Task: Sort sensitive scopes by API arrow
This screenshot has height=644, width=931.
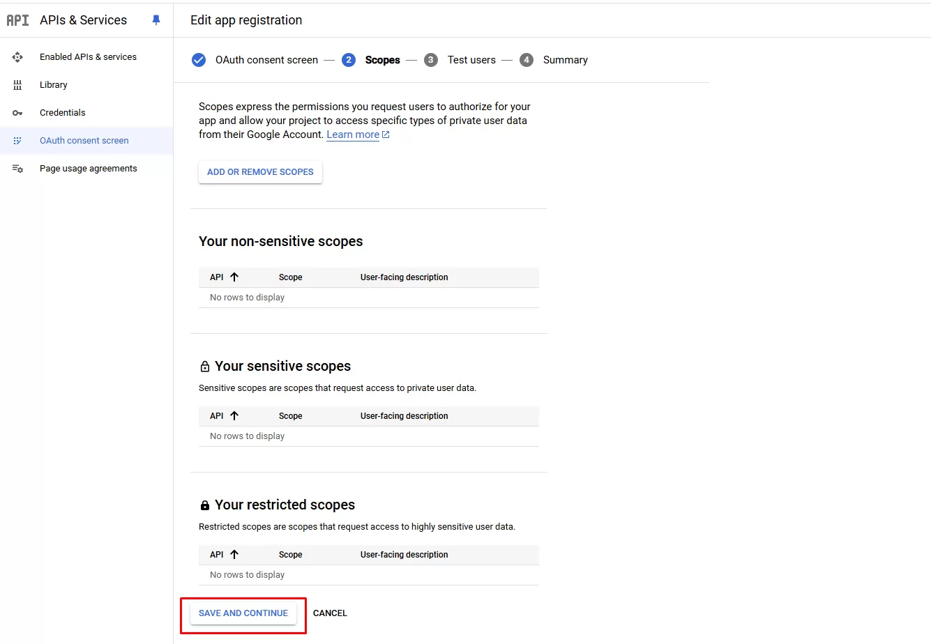Action: (x=234, y=416)
